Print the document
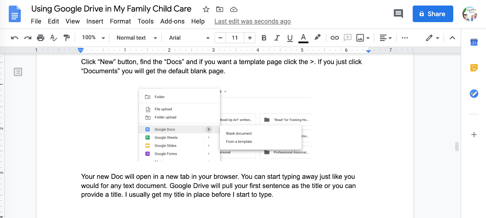Image resolution: width=486 pixels, height=218 pixels. pos(40,38)
